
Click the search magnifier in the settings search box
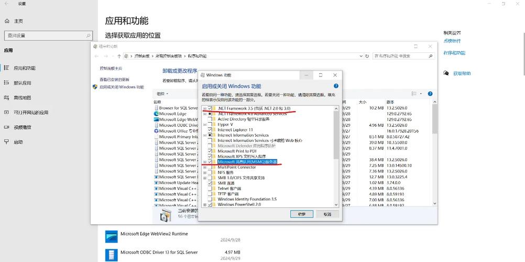[89, 35]
